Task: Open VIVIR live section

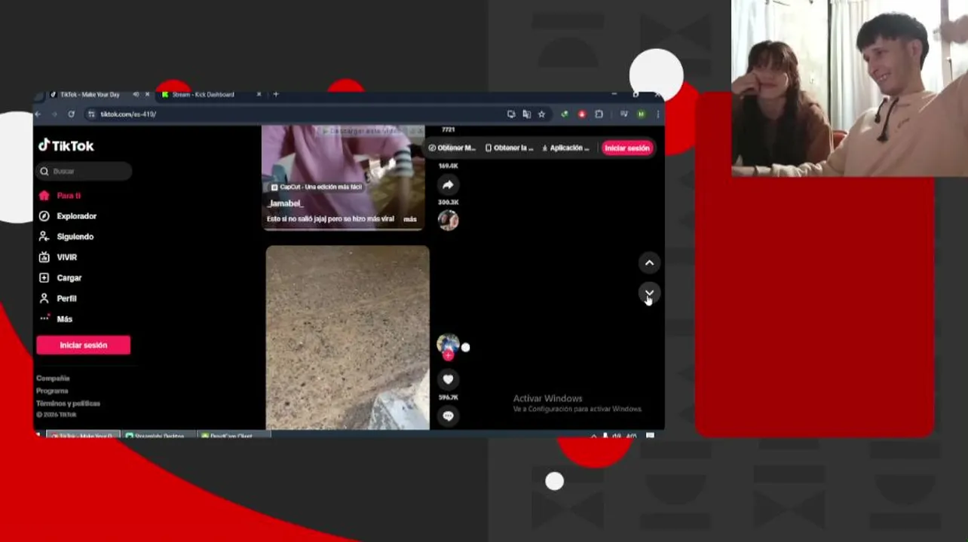Action: tap(59, 257)
